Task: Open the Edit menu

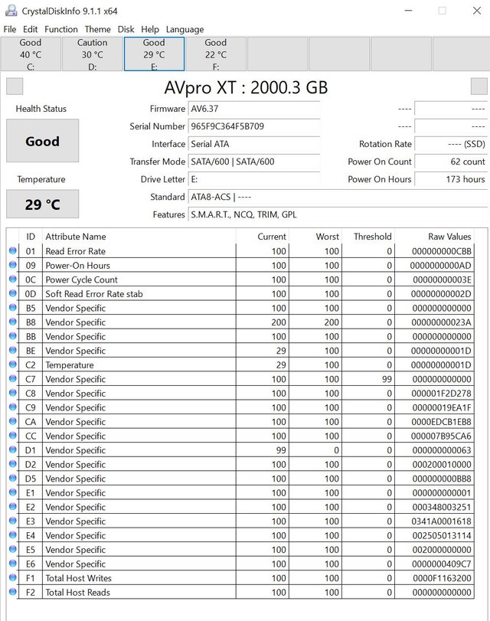Action: click(30, 29)
